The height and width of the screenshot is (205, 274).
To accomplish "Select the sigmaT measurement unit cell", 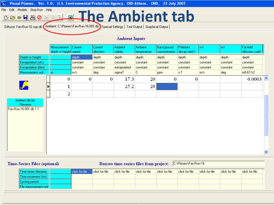I will point(124,72).
